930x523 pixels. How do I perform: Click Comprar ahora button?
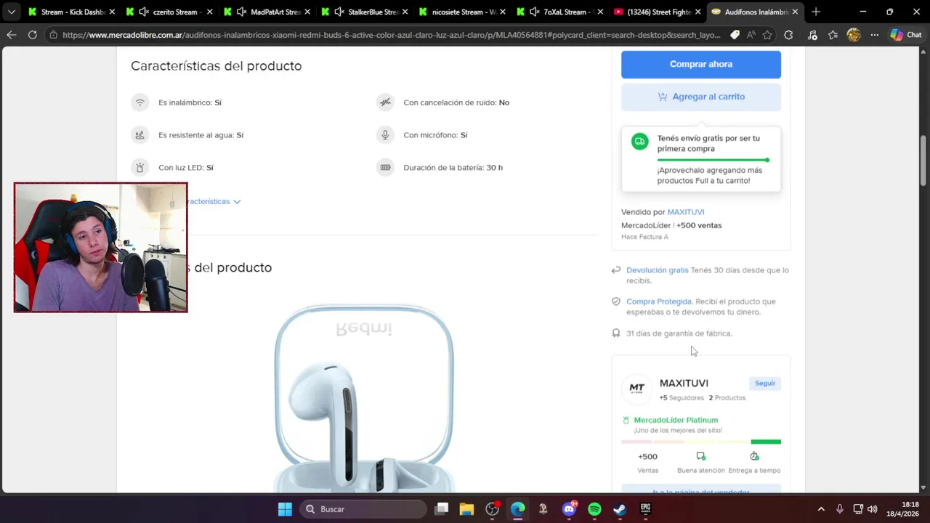point(701,64)
